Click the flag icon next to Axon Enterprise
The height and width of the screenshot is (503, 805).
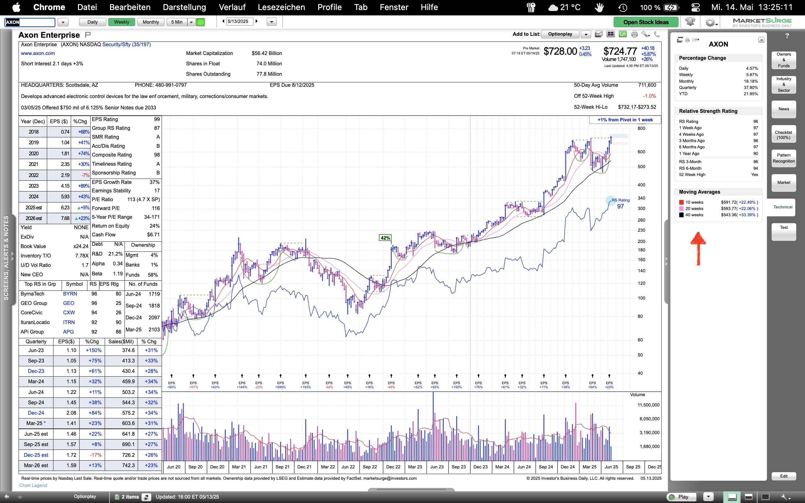pyautogui.click(x=88, y=35)
